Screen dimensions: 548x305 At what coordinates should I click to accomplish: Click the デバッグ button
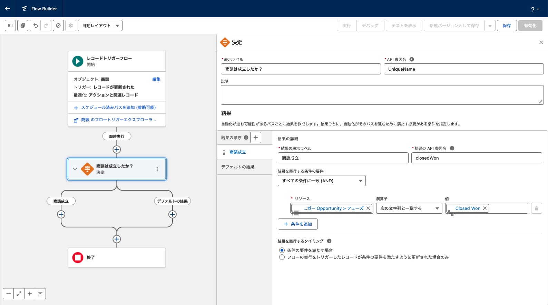370,26
